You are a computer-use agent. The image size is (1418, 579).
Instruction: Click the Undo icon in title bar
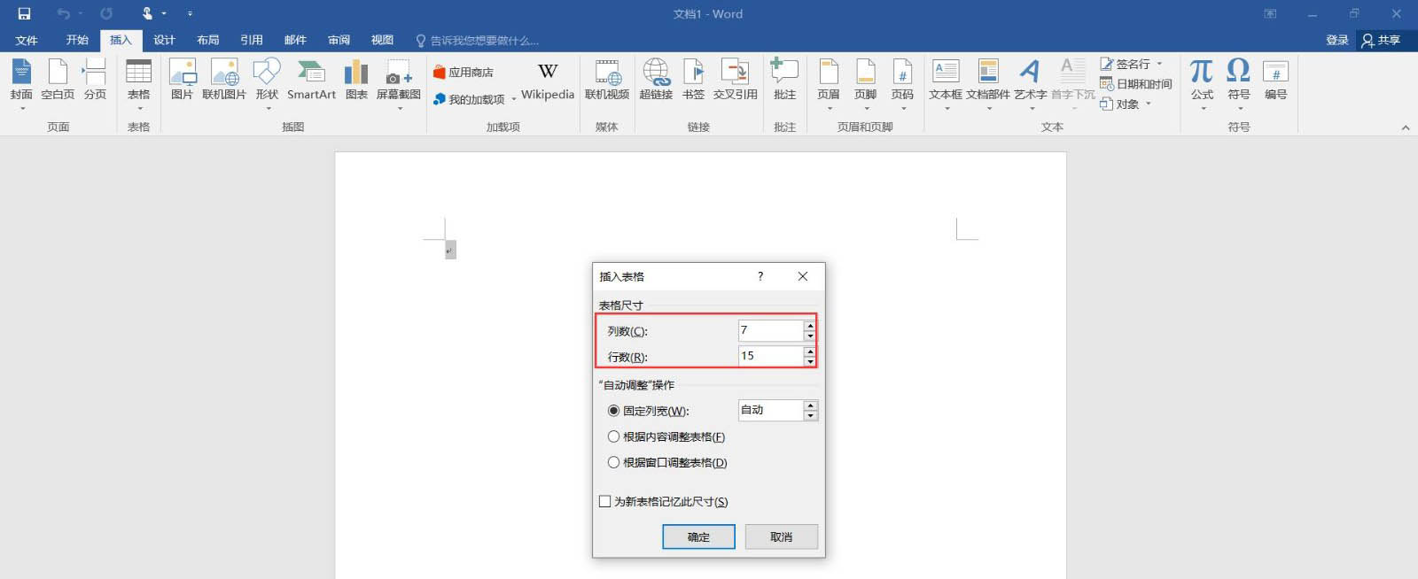tap(63, 13)
